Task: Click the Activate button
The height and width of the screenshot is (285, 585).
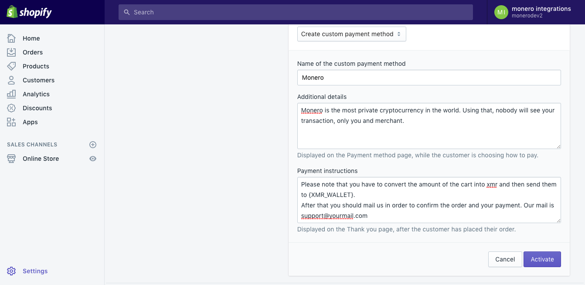Action: click(x=542, y=259)
